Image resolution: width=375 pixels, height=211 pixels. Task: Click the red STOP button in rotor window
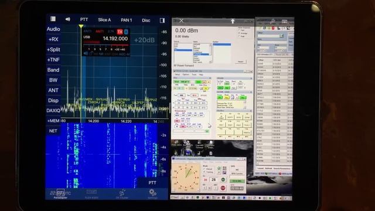223,188
